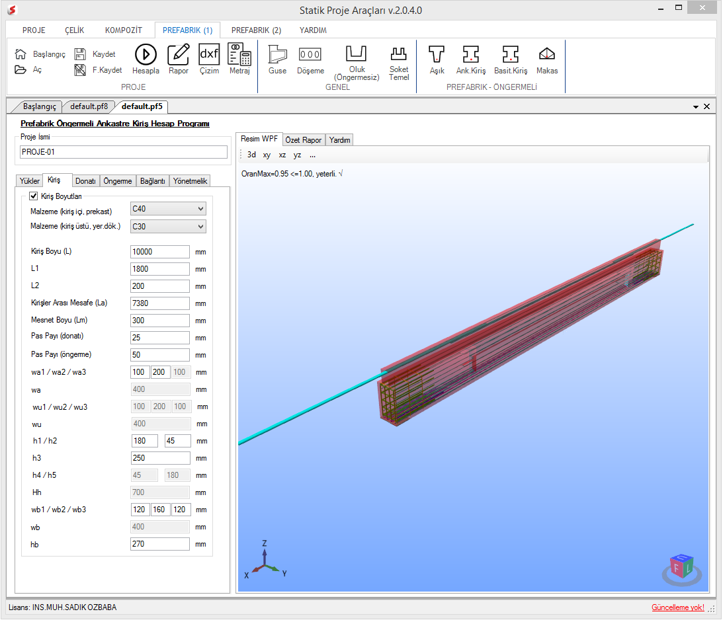723x620 pixels.
Task: Click the hb value field
Action: [160, 544]
